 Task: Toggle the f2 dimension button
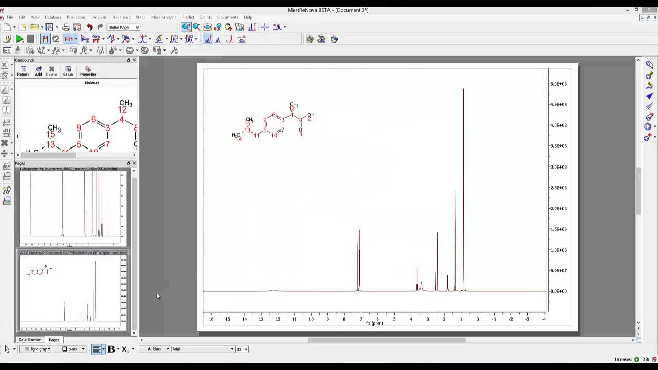coord(56,39)
